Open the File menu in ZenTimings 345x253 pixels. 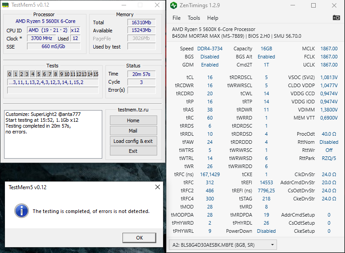tap(177, 18)
